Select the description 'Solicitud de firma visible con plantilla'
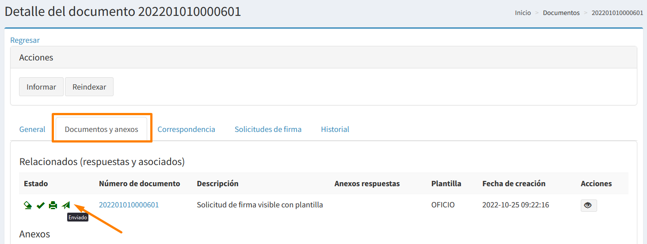 coord(260,205)
